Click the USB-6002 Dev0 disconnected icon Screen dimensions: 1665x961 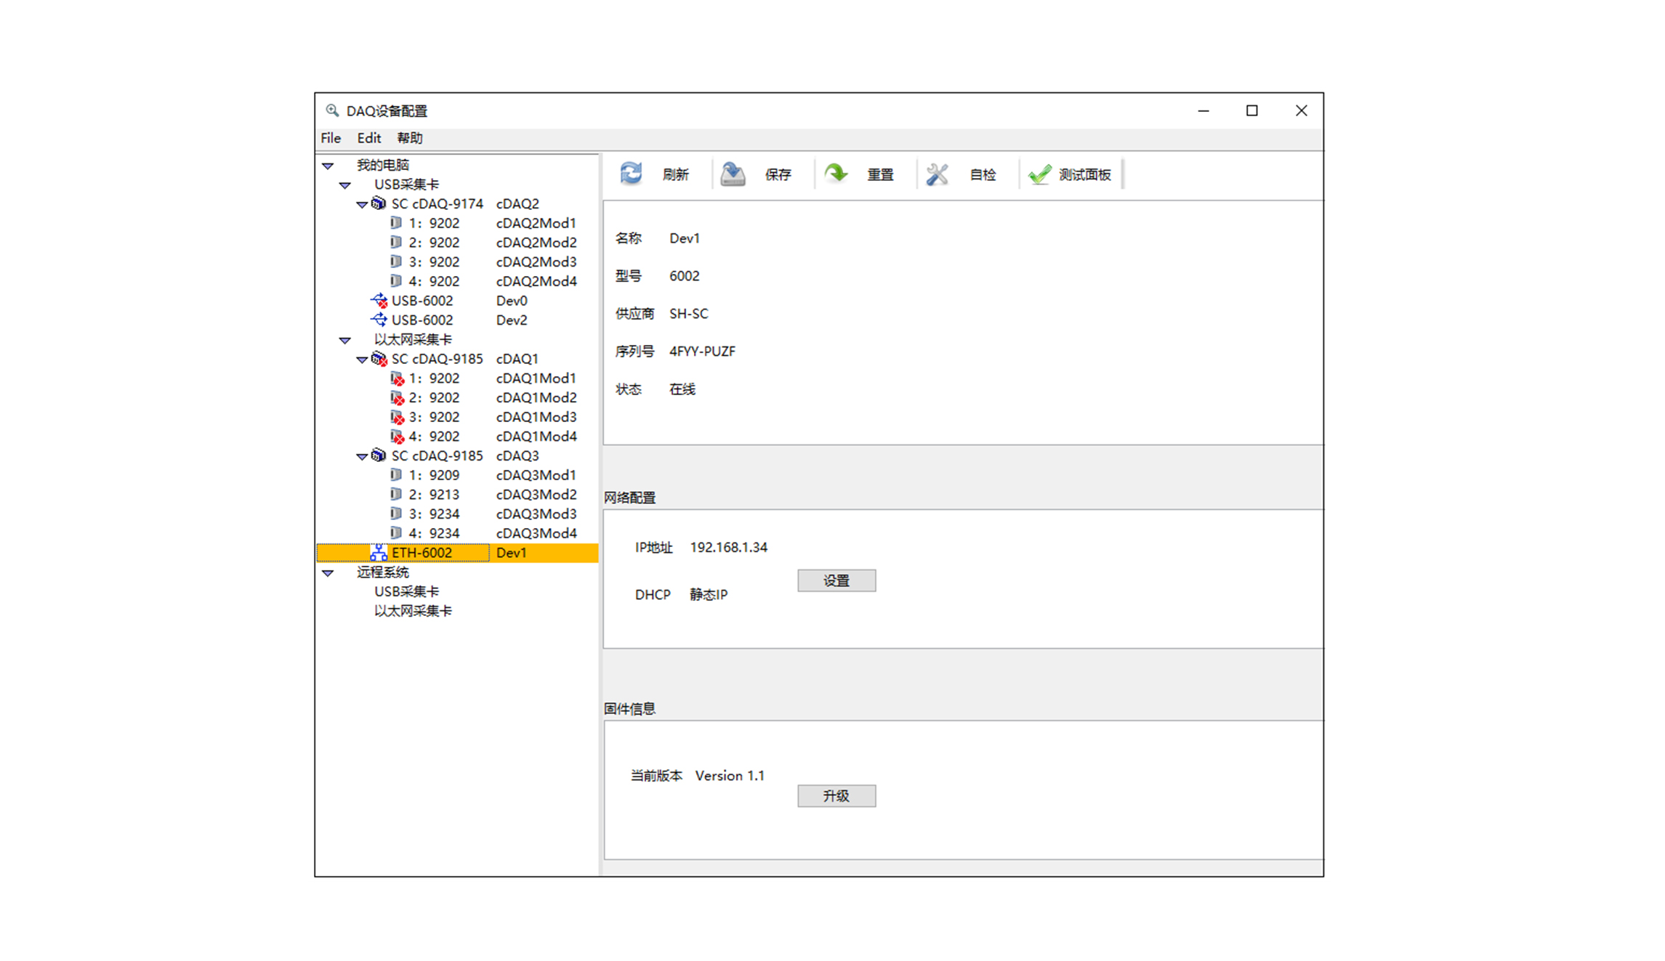379,301
